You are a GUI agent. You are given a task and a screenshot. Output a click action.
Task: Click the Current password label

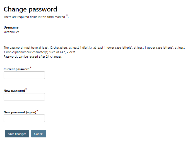click(16, 69)
